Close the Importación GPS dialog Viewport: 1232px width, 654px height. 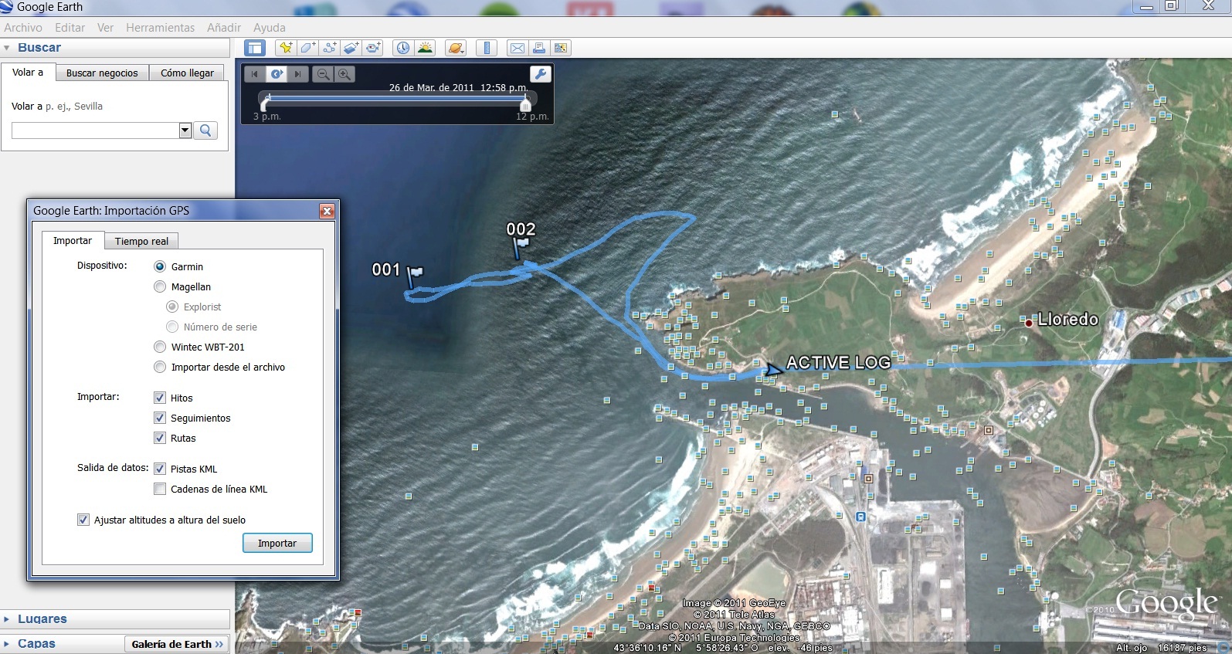click(x=328, y=211)
